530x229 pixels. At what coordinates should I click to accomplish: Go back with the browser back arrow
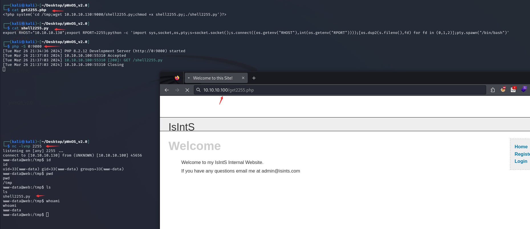tap(167, 90)
